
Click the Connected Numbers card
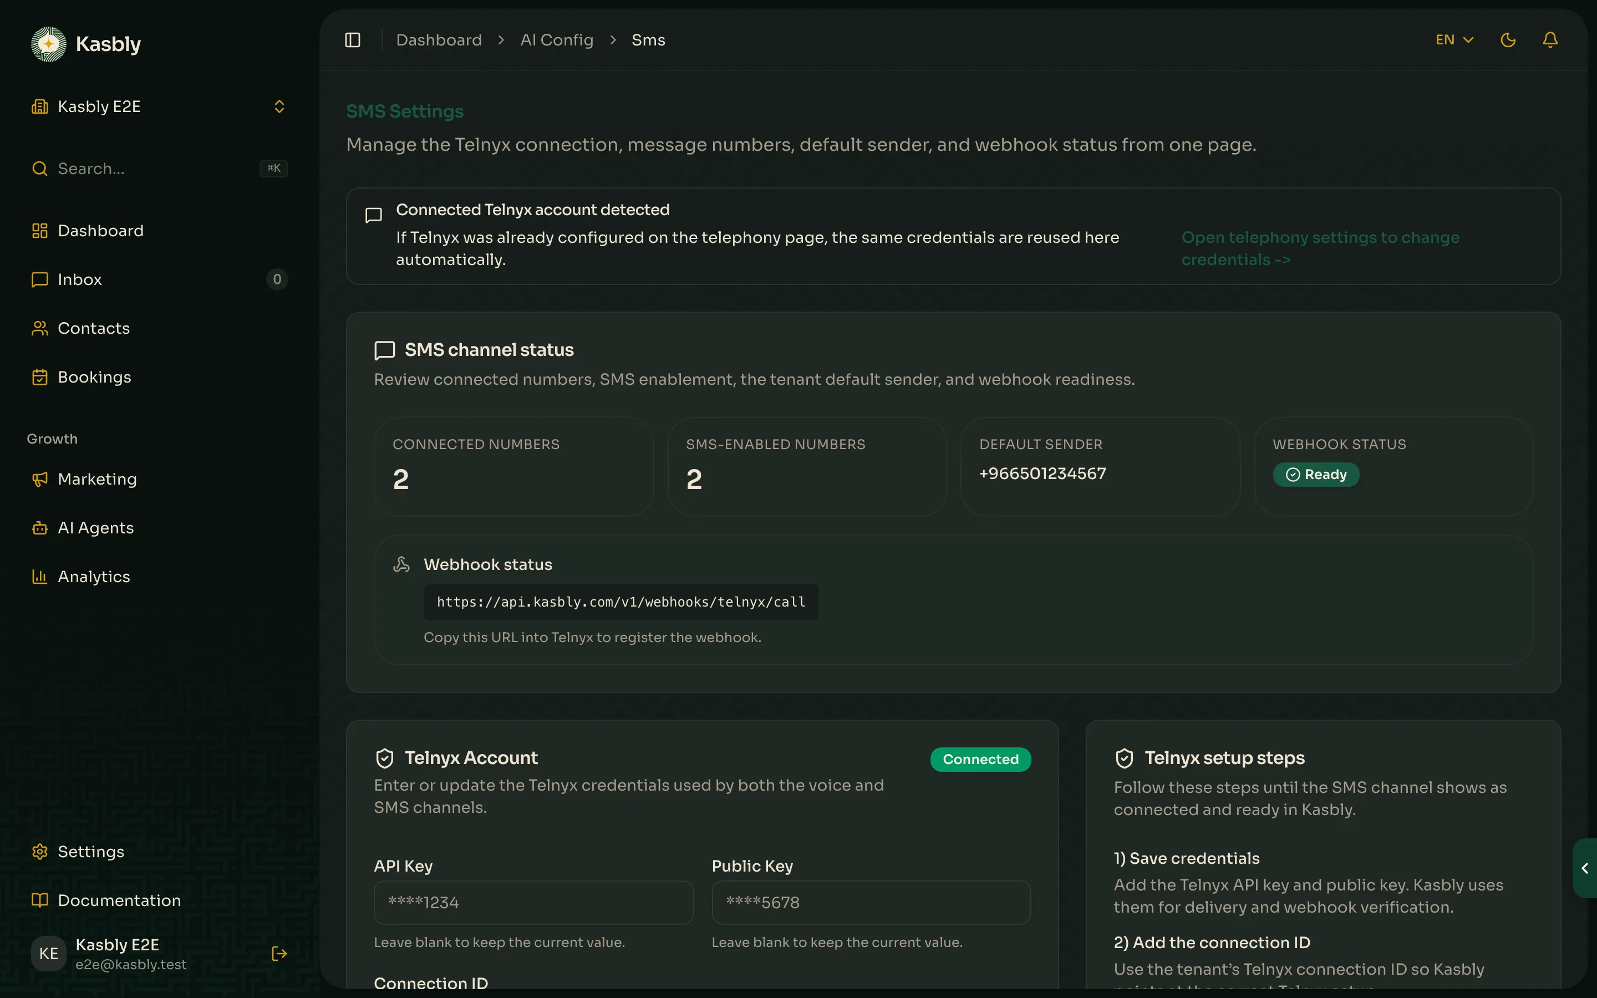tap(513, 467)
